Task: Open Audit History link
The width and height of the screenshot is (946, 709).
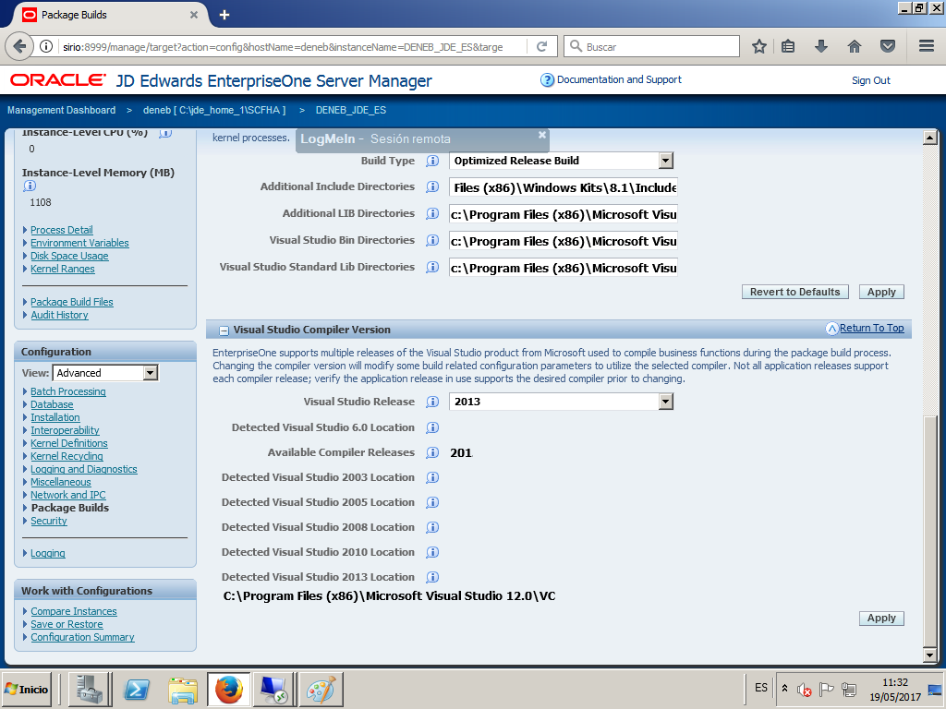Action: pos(59,316)
